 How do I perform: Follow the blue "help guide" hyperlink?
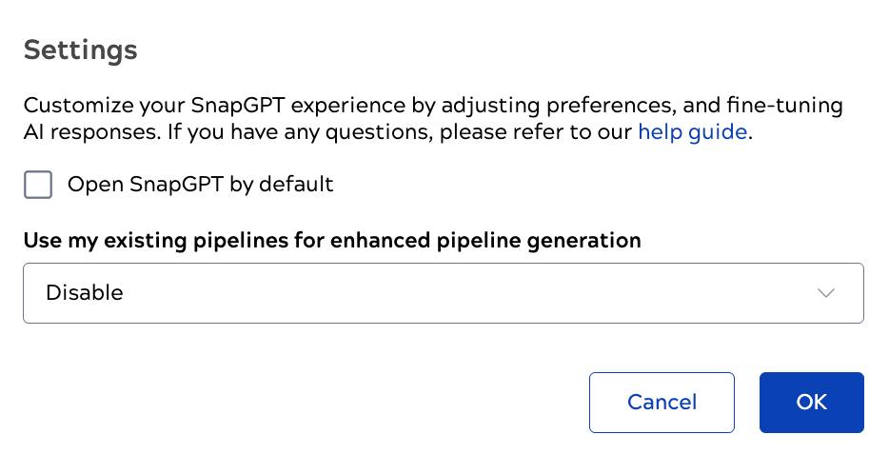coord(692,132)
